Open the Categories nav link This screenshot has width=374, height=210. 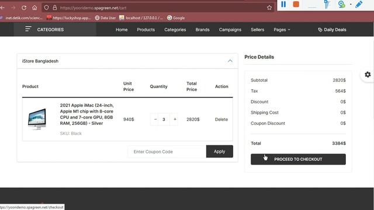(x=175, y=30)
